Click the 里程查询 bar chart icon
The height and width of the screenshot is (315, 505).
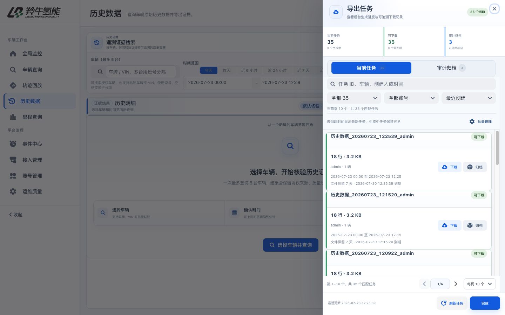pos(13,117)
